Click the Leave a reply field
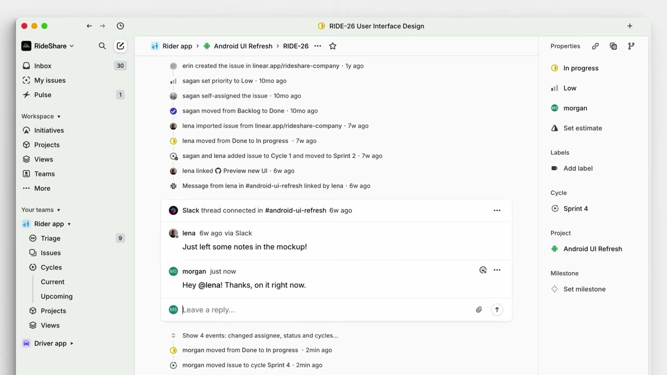 [326, 310]
